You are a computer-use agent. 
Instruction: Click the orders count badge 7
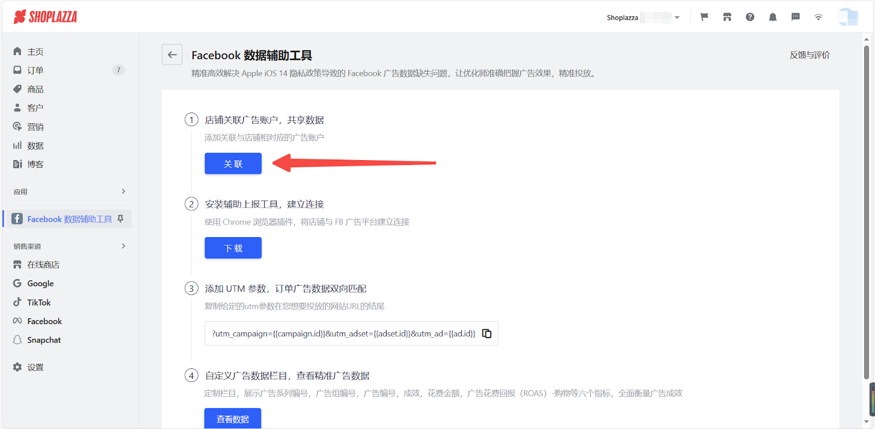coord(118,70)
